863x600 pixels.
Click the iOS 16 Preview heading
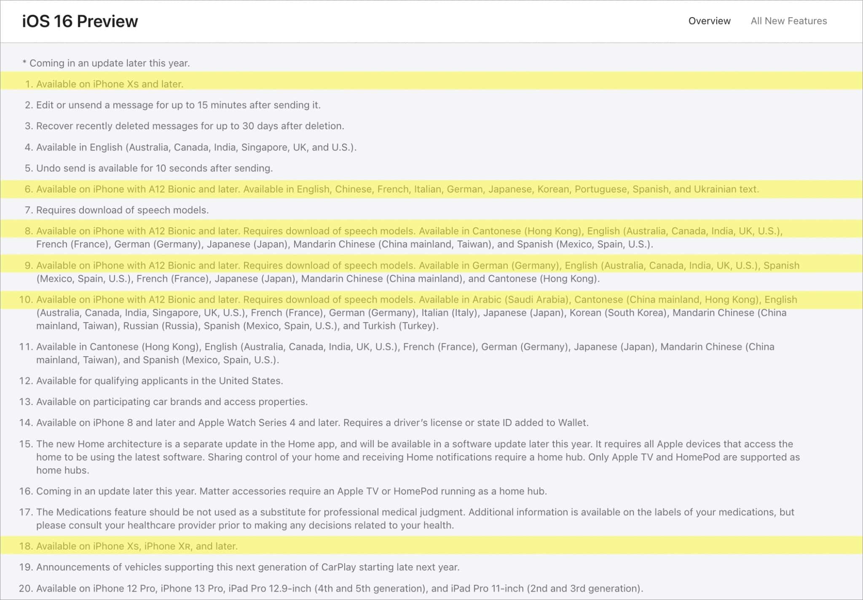[80, 21]
